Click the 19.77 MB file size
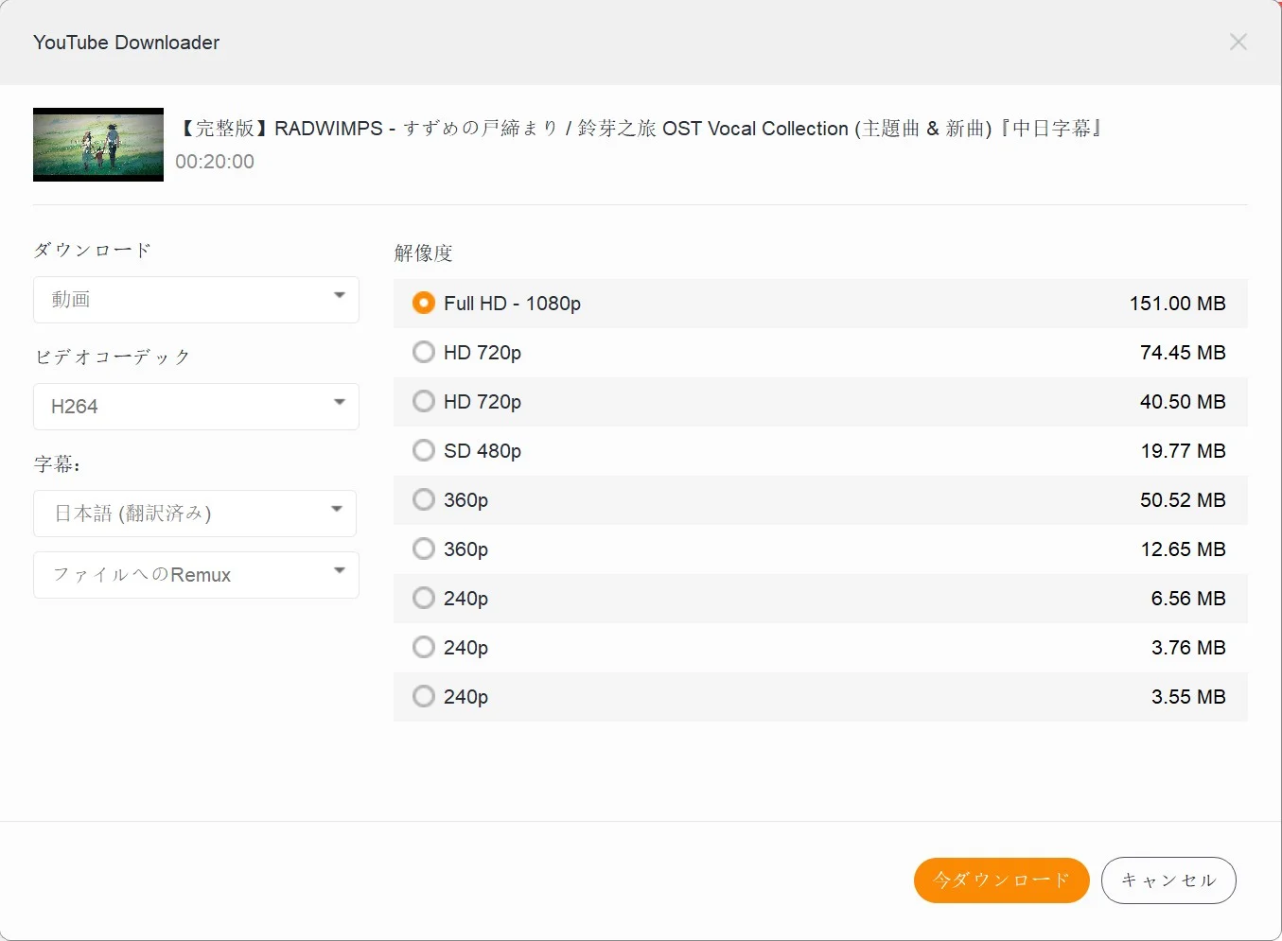This screenshot has width=1282, height=941. [x=1183, y=451]
